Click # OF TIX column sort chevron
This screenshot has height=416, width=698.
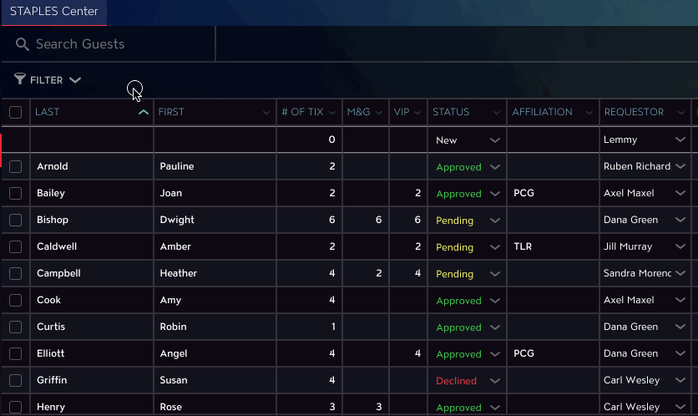click(x=332, y=113)
